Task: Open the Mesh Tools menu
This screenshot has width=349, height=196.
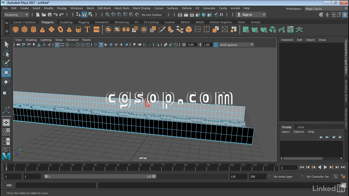Action: tap(122, 8)
